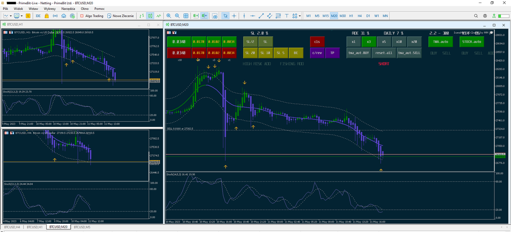Select the trendline drawing tool
Screen dimensions: 511x232
[261, 16]
